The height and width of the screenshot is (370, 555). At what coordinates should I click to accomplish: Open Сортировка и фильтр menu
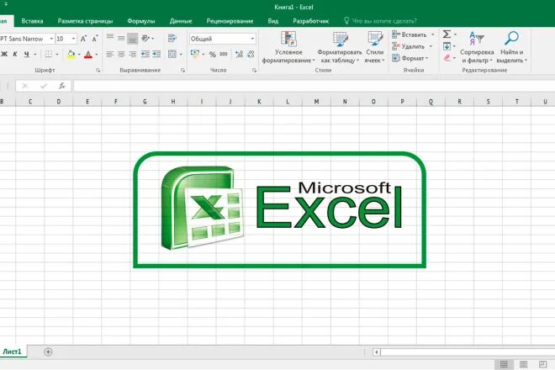tap(477, 47)
